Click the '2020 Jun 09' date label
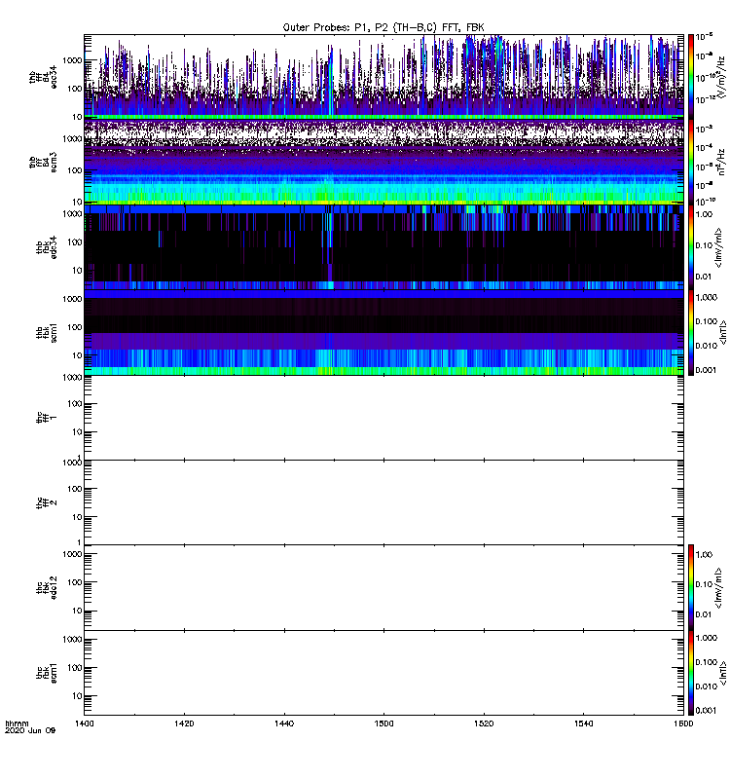Image resolution: width=730 pixels, height=779 pixels. (x=30, y=730)
